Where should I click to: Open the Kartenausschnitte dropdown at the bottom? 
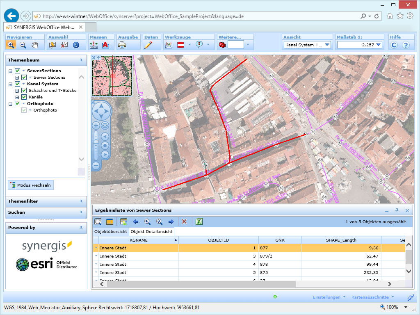tap(372, 297)
